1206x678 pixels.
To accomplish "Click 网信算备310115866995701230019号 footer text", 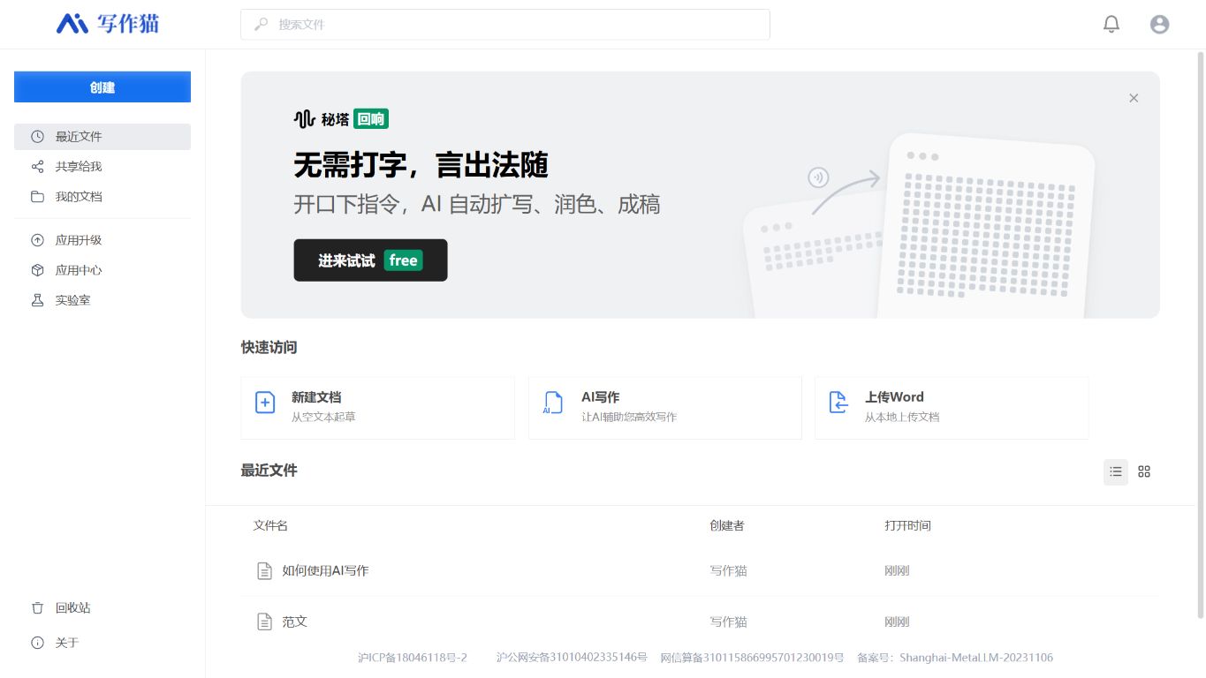I will [x=752, y=658].
